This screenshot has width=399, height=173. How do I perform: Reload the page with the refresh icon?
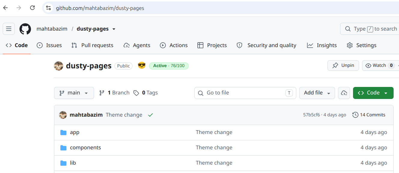click(32, 8)
